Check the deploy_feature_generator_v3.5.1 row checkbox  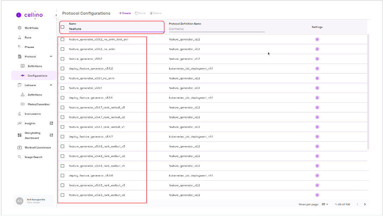pyautogui.click(x=62, y=98)
